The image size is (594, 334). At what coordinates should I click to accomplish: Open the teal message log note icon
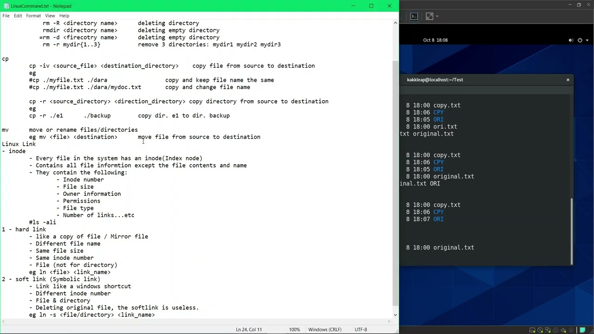582,330
